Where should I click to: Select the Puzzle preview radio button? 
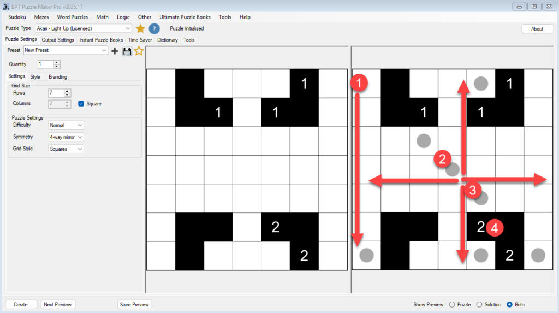[x=451, y=304]
